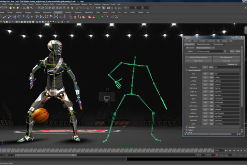Open the Constrain menu
The width and height of the screenshot is (247, 165).
(97, 4)
